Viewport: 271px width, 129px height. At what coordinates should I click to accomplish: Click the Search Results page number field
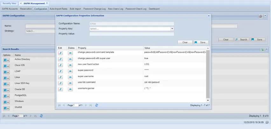pyautogui.click(x=20, y=116)
